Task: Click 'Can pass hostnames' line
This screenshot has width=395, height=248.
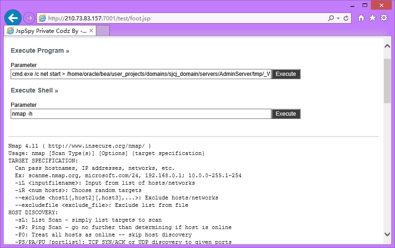Action: point(95,168)
